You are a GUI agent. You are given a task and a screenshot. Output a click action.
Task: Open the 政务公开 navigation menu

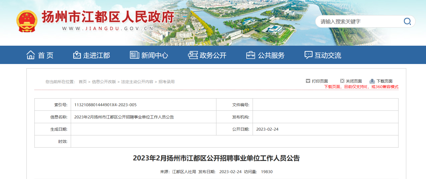pyautogui.click(x=213, y=55)
